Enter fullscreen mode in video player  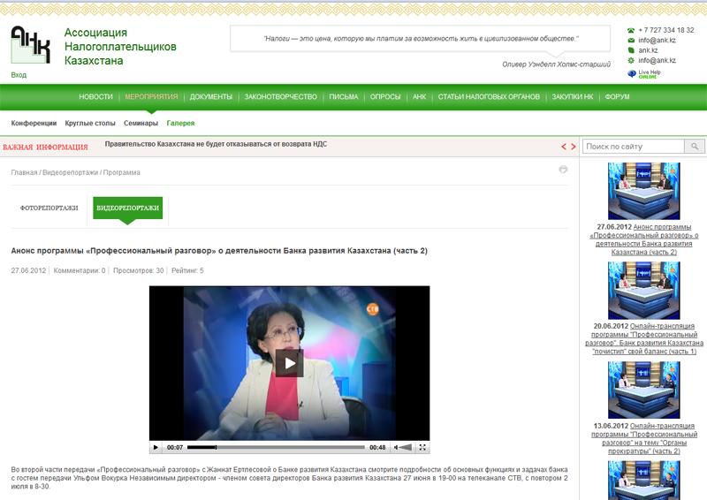[422, 448]
